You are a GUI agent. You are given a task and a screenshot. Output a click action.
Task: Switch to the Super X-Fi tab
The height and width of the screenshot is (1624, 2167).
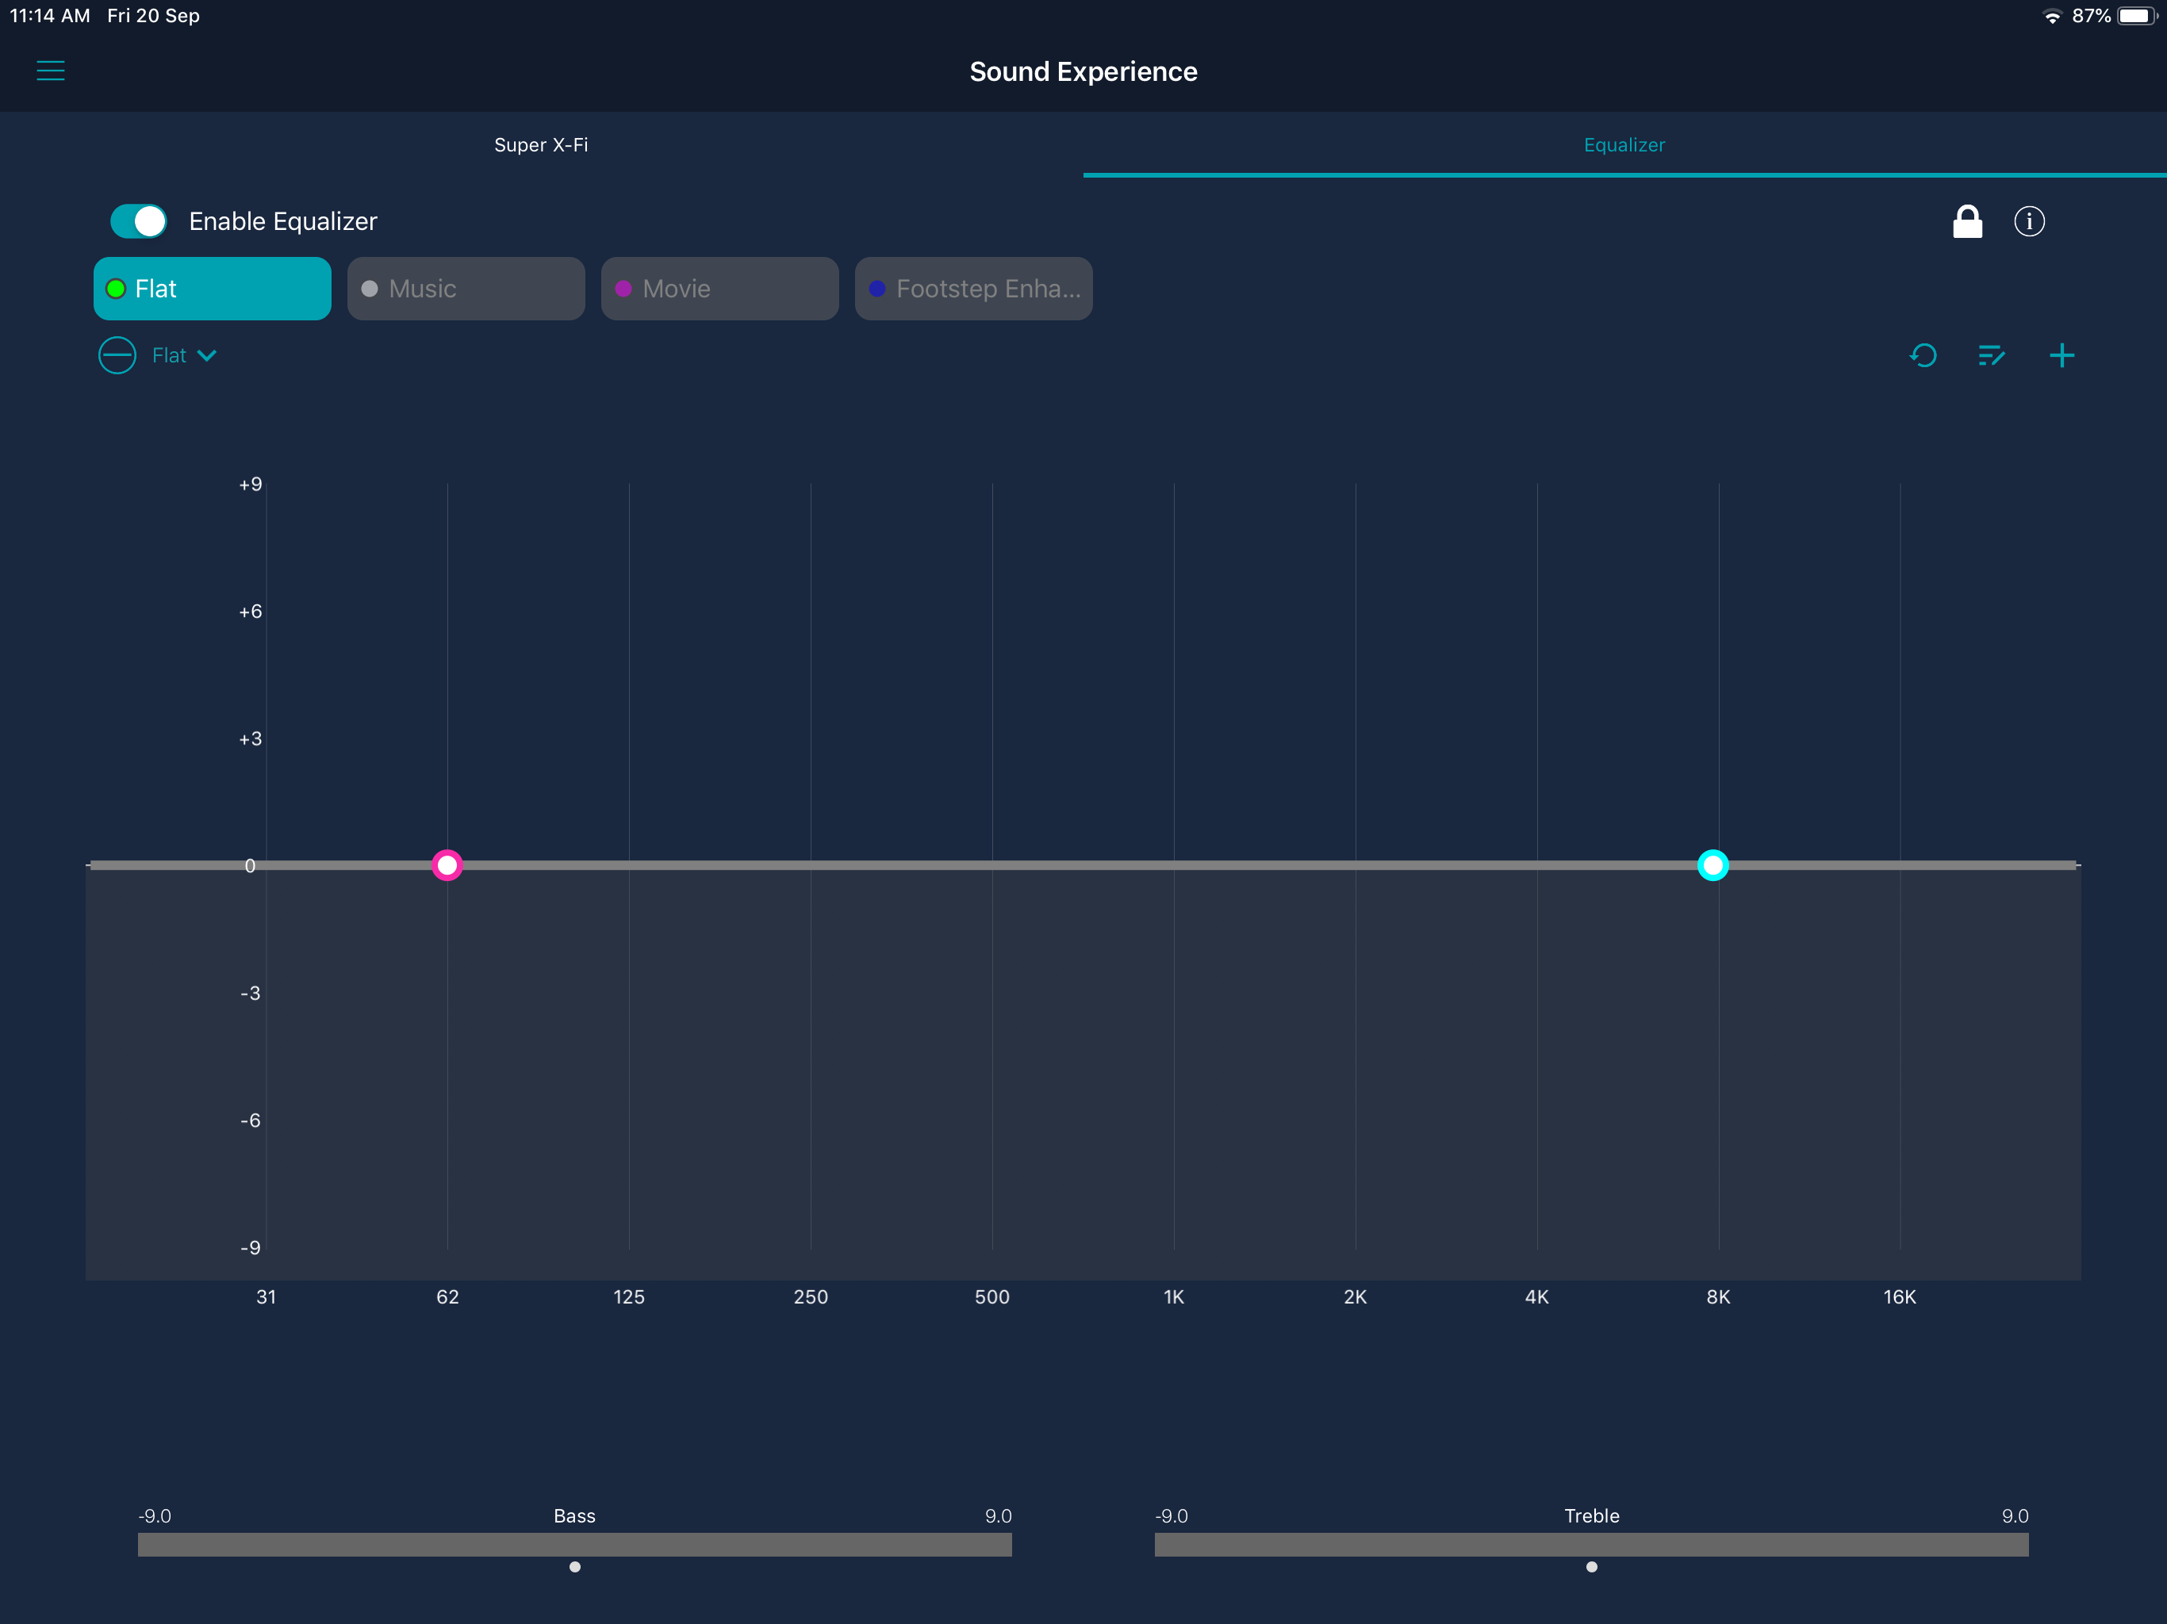(542, 145)
